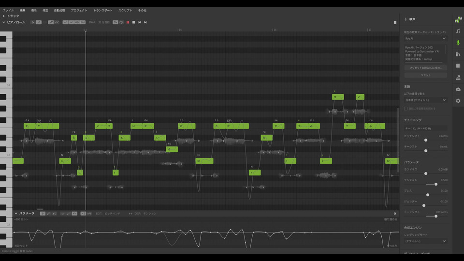464x261 pixels.
Task: Select pencil tool in parameter panel
Action: [x=48, y=213]
